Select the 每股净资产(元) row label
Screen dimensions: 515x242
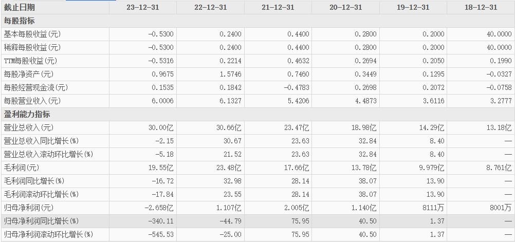click(x=29, y=74)
